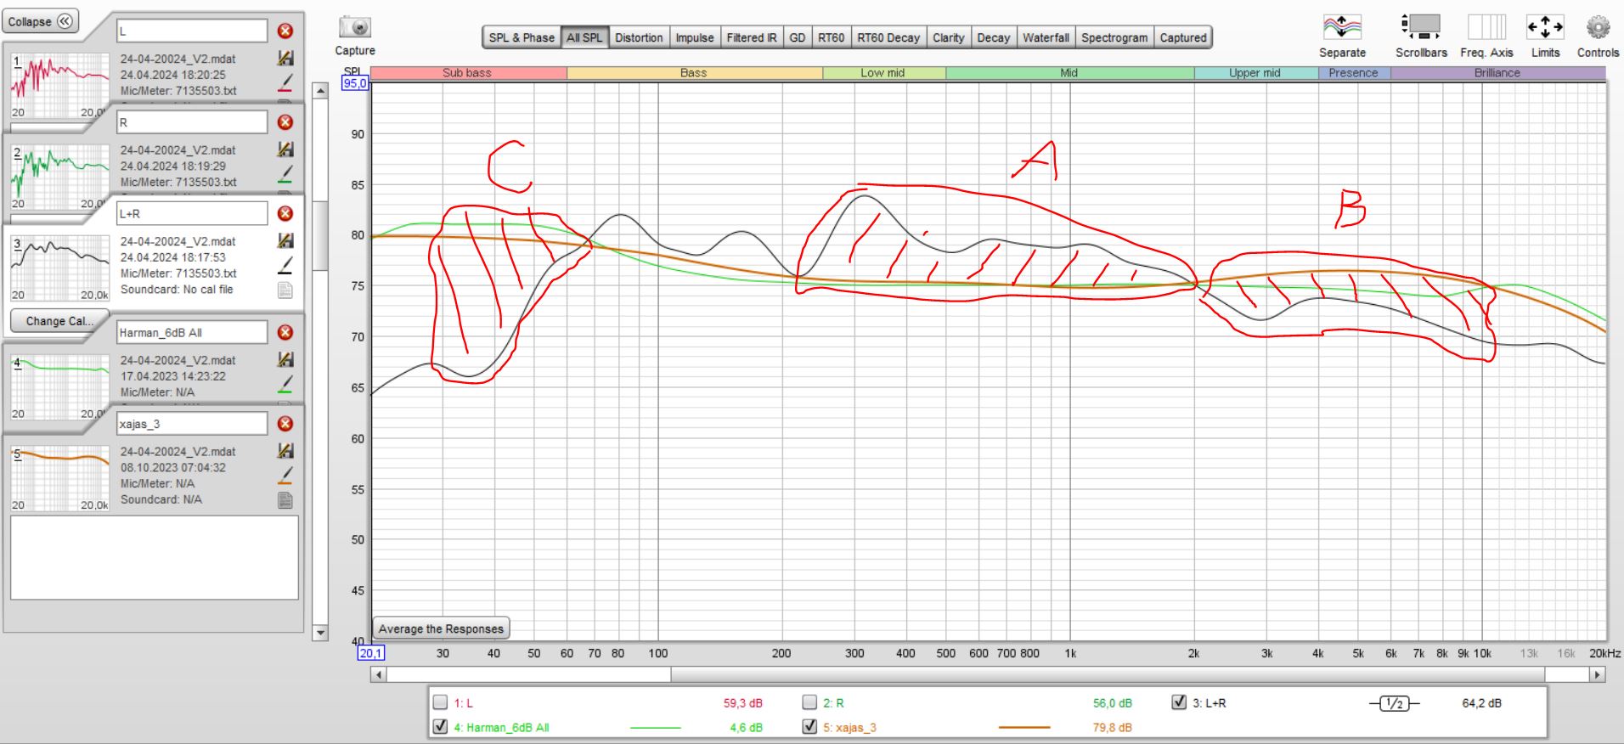
Task: Open the Impulse tab
Action: pyautogui.click(x=695, y=37)
